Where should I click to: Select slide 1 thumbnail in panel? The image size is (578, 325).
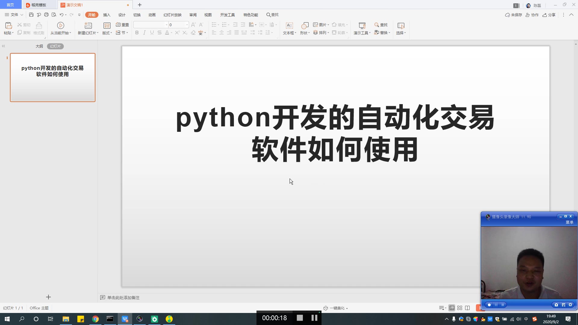(x=53, y=77)
